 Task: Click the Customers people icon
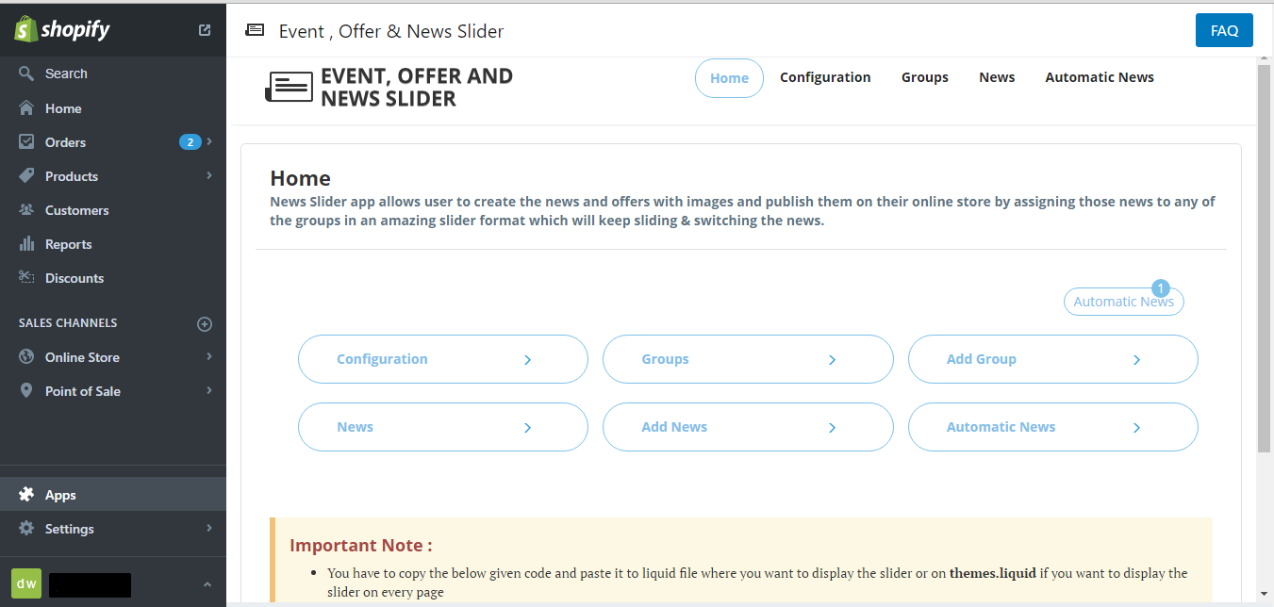[26, 210]
